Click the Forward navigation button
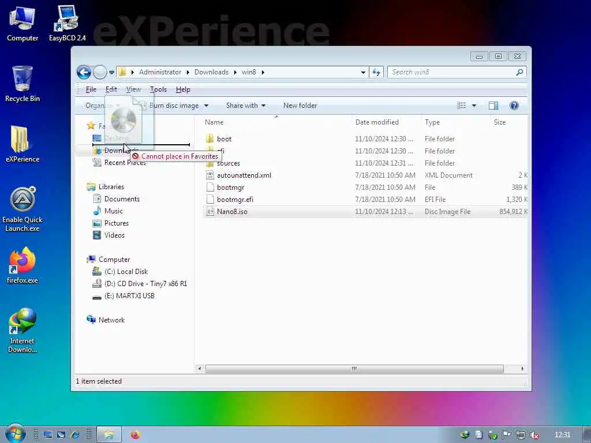Image resolution: width=591 pixels, height=443 pixels. (x=100, y=72)
